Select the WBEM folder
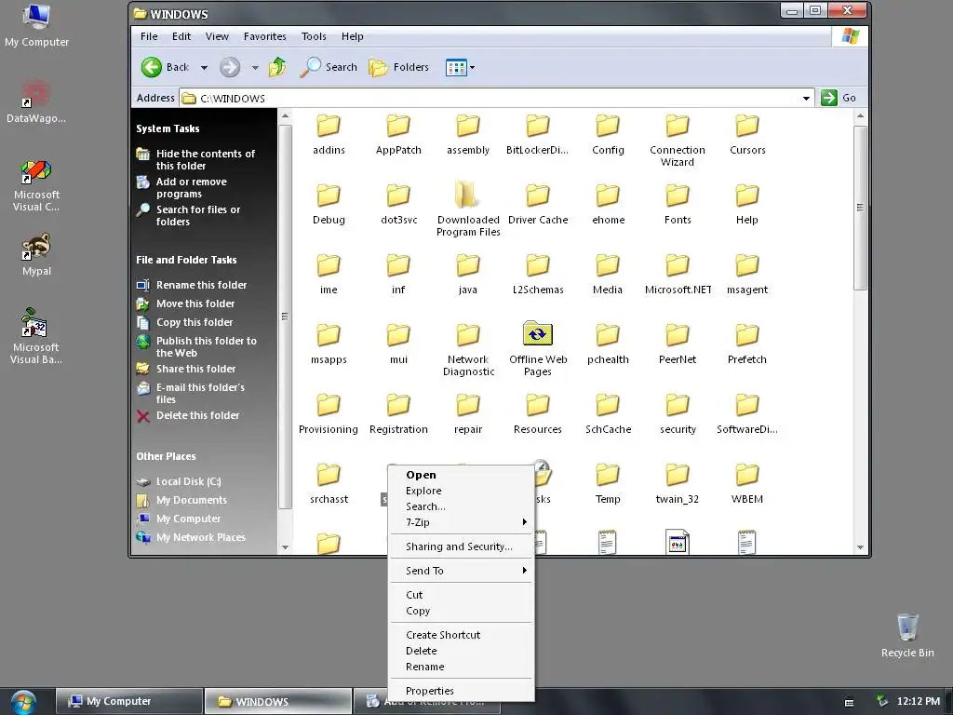The height and width of the screenshot is (715, 953). point(747,484)
